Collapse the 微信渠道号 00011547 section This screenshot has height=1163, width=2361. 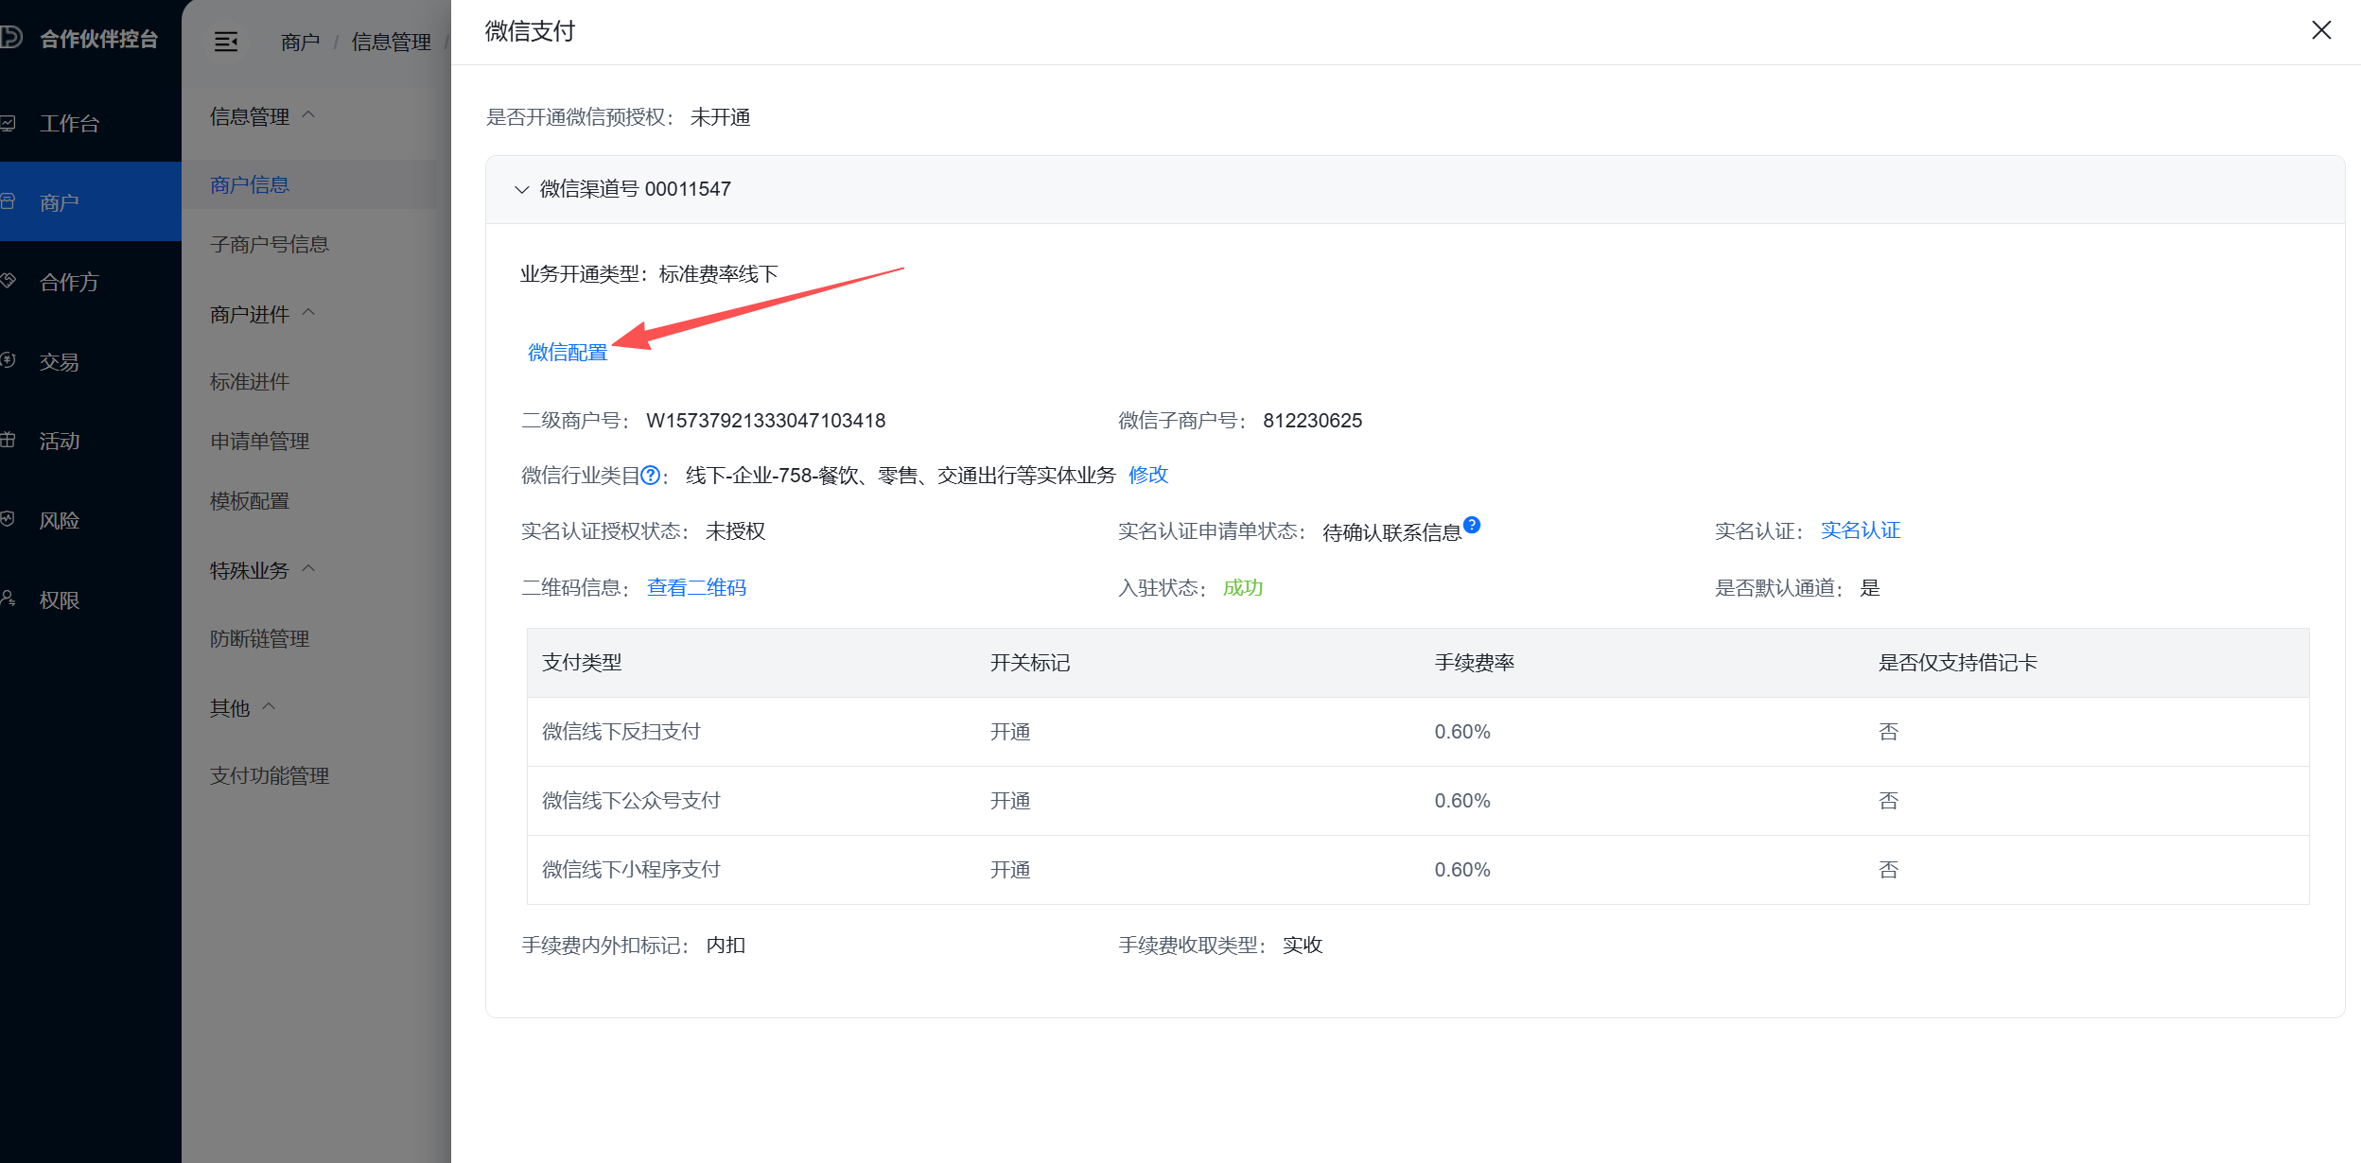tap(521, 189)
